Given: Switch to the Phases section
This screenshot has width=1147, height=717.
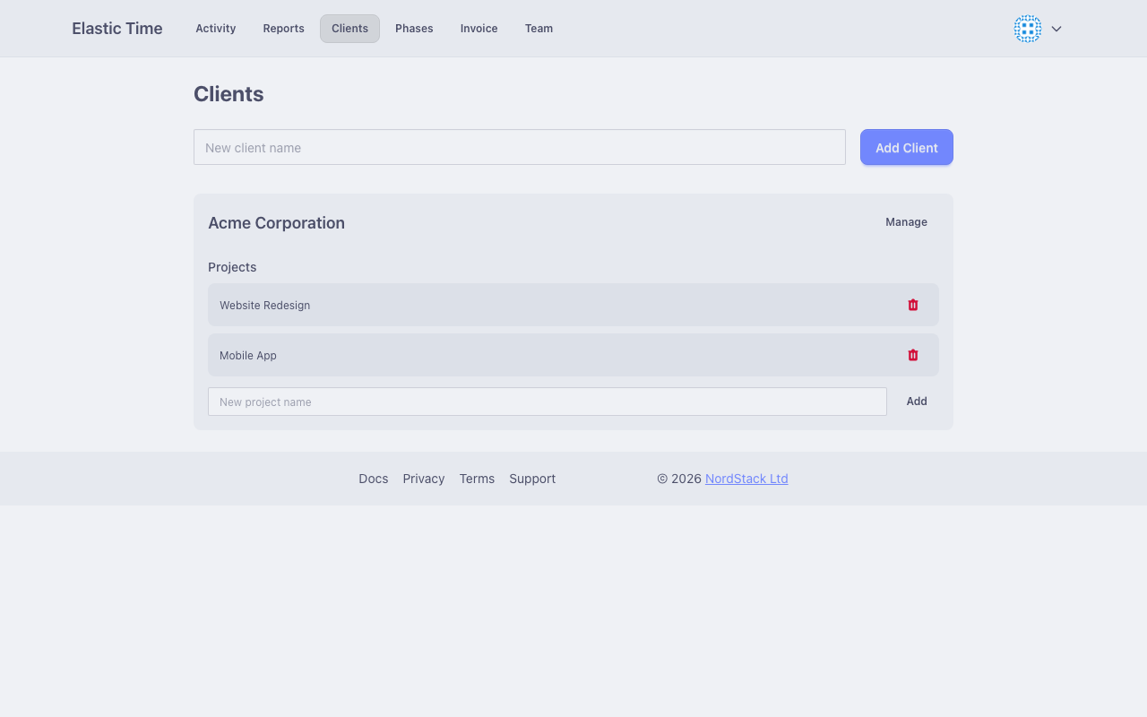Looking at the screenshot, I should (x=414, y=29).
